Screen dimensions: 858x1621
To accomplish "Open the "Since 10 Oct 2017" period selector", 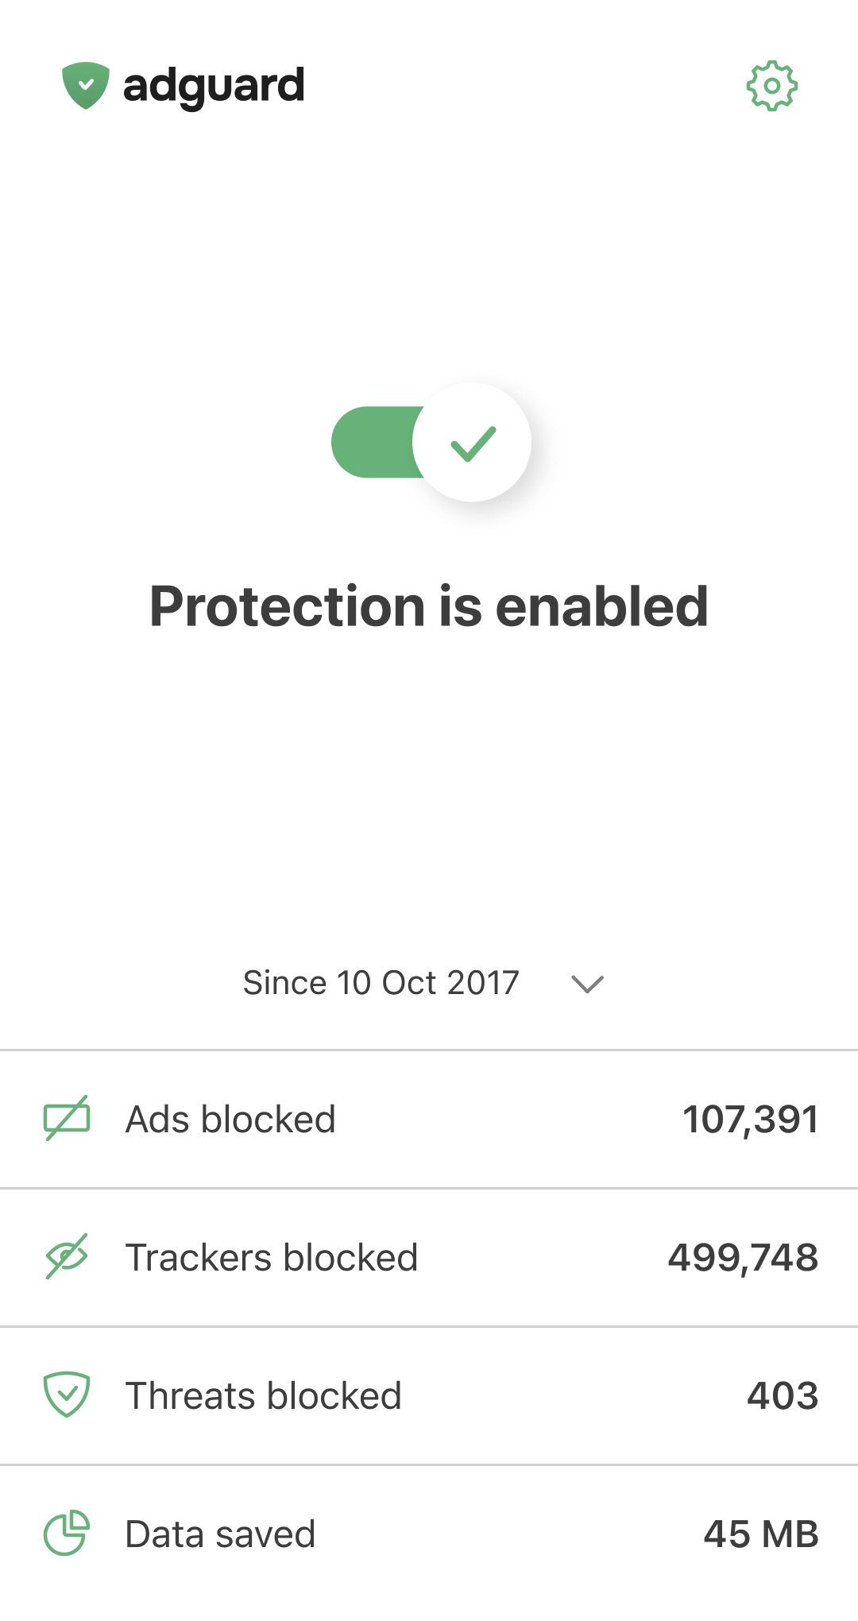I will [381, 983].
